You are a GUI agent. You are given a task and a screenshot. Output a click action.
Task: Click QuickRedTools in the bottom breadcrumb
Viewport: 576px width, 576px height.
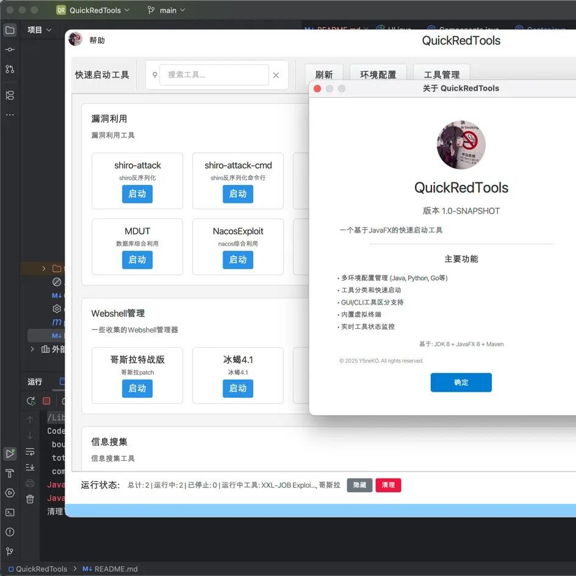41,569
